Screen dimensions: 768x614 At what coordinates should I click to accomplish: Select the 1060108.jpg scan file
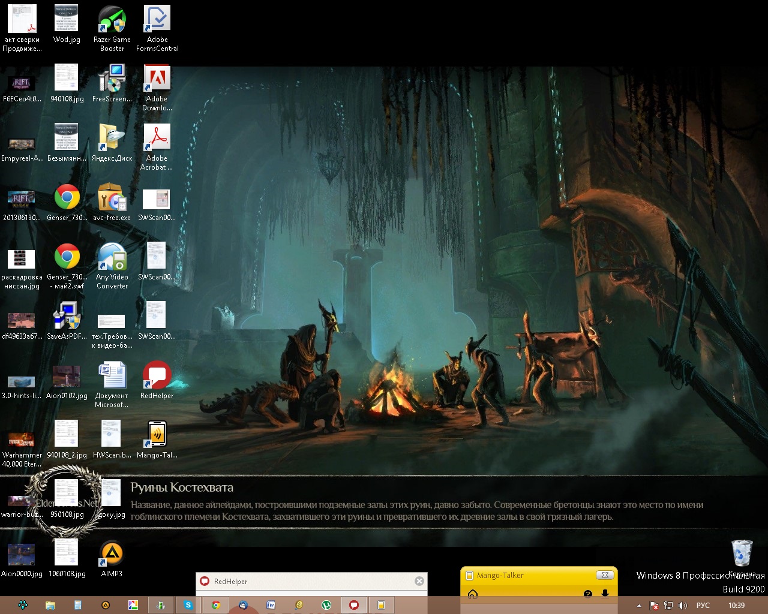click(x=67, y=558)
